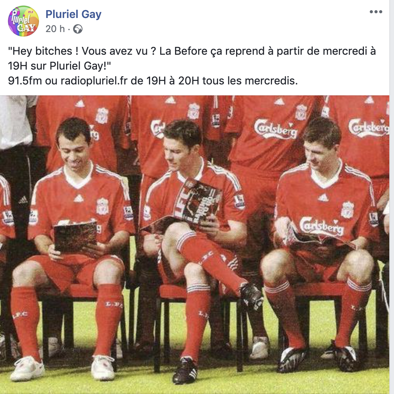Click the Pluriel Gay page name
This screenshot has height=394, width=394.
(73, 14)
